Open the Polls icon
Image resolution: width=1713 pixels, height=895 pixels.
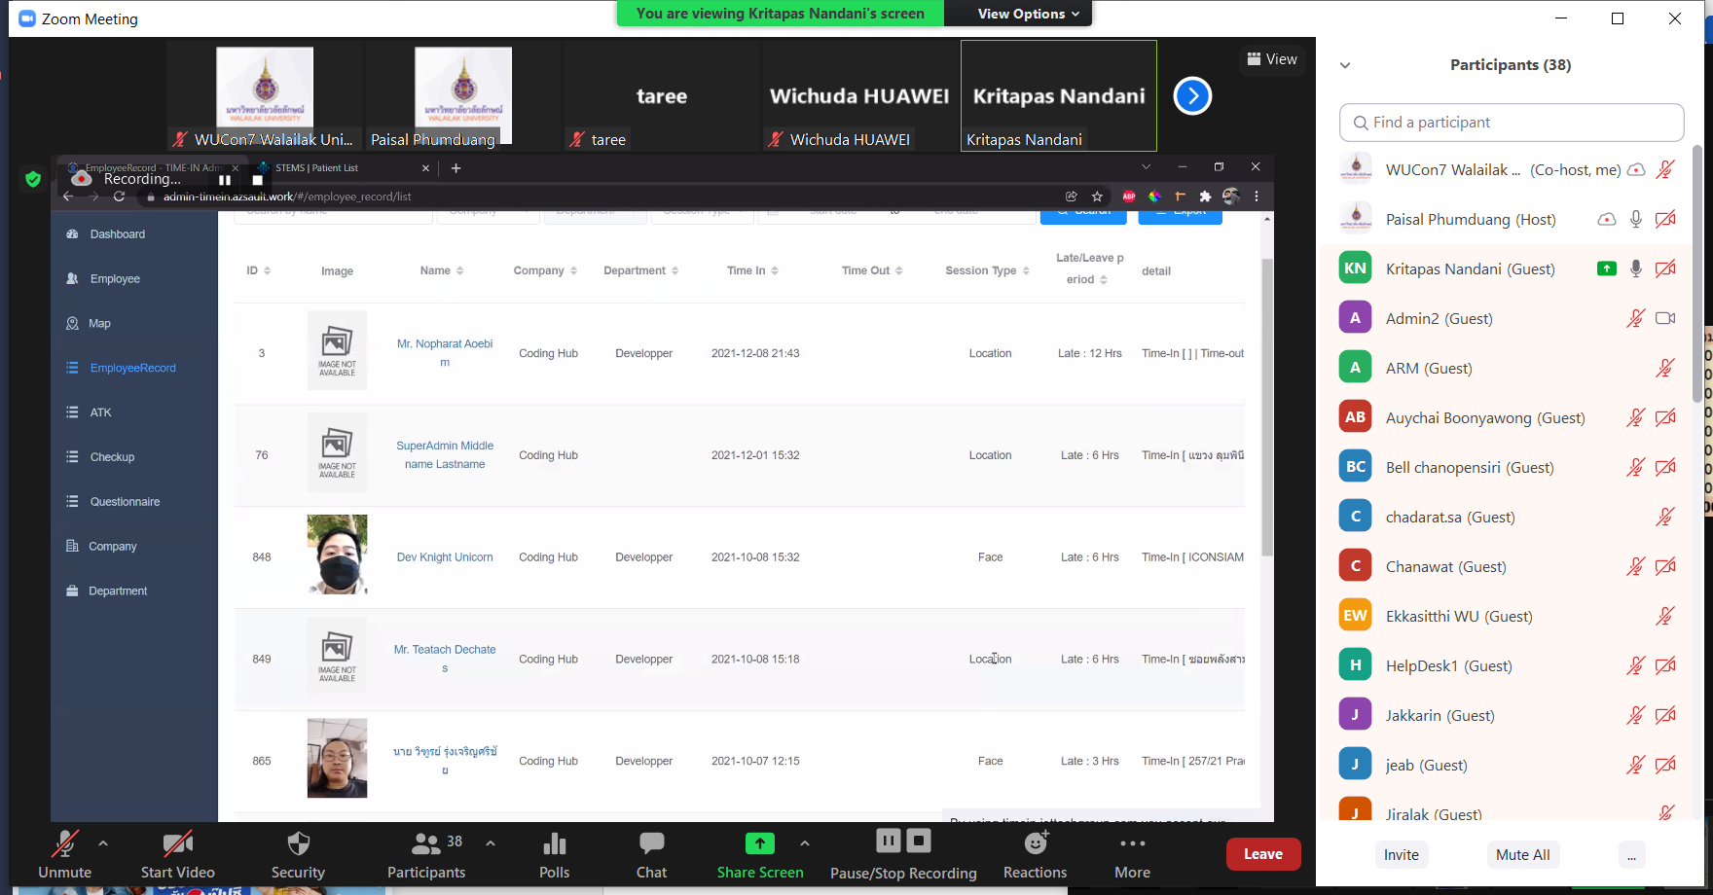point(554,843)
